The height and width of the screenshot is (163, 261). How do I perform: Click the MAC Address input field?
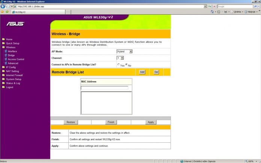[104, 88]
